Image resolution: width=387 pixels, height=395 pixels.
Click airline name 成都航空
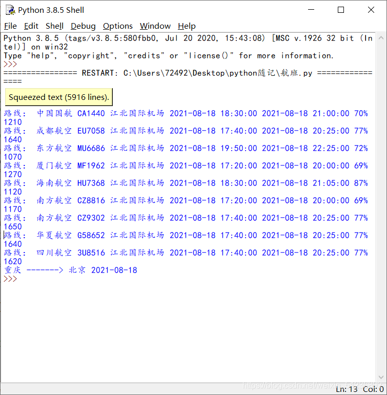click(54, 131)
